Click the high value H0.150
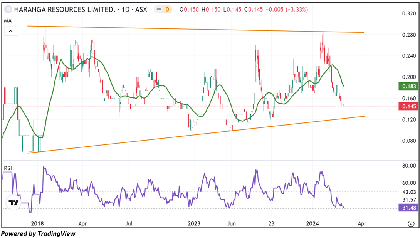This screenshot has height=238, width=420. pos(211,10)
